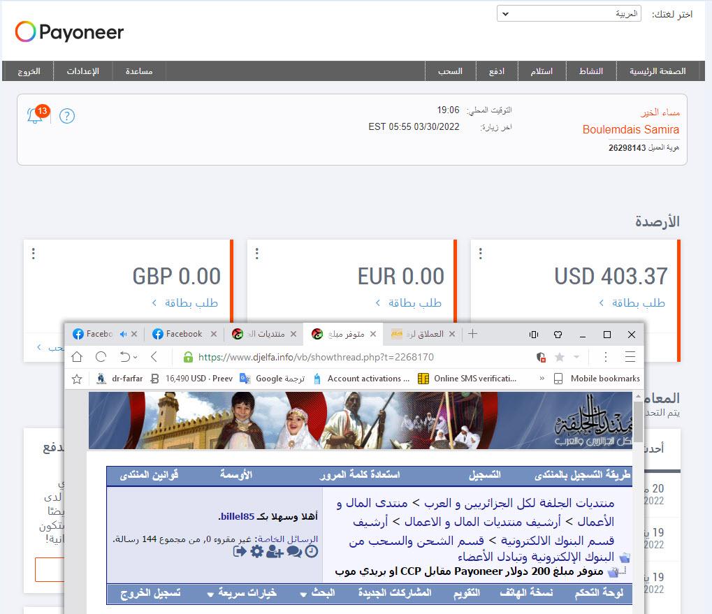Open a new browser tab with plus
Screen dimensions: 712x614
[472, 334]
